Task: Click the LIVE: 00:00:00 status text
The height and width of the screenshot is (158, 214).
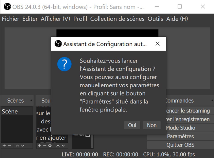Action: [x=80, y=155]
